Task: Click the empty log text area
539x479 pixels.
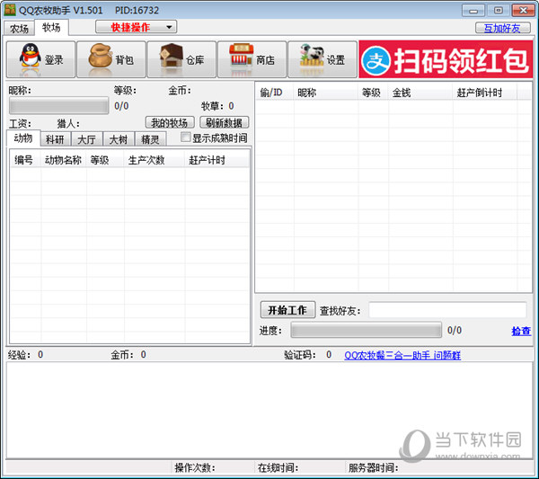Action: (269, 409)
